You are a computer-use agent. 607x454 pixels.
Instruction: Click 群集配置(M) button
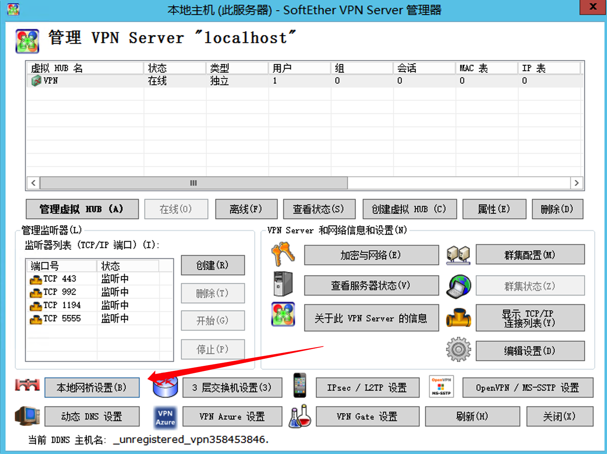(x=530, y=255)
